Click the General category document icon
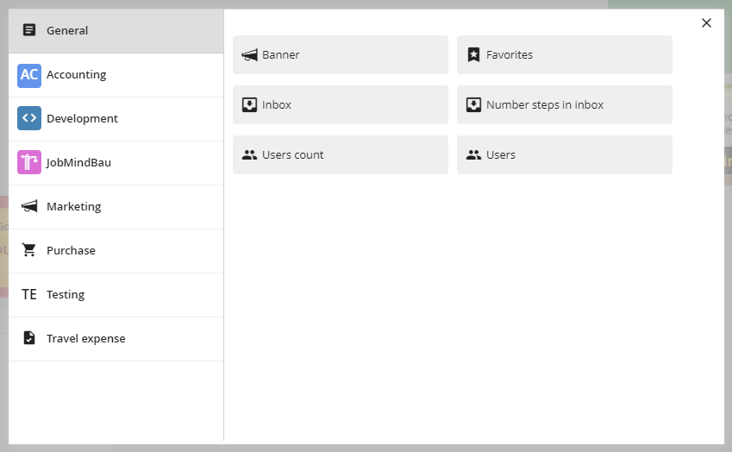The height and width of the screenshot is (452, 732). coord(29,30)
